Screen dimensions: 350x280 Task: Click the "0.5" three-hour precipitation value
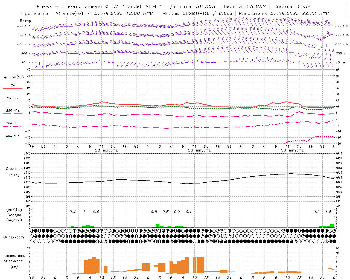click(165, 212)
